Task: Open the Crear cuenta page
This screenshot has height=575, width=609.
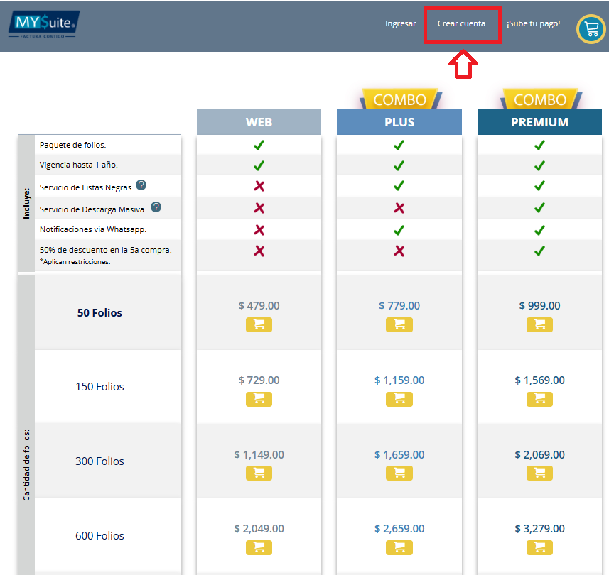Action: tap(461, 24)
